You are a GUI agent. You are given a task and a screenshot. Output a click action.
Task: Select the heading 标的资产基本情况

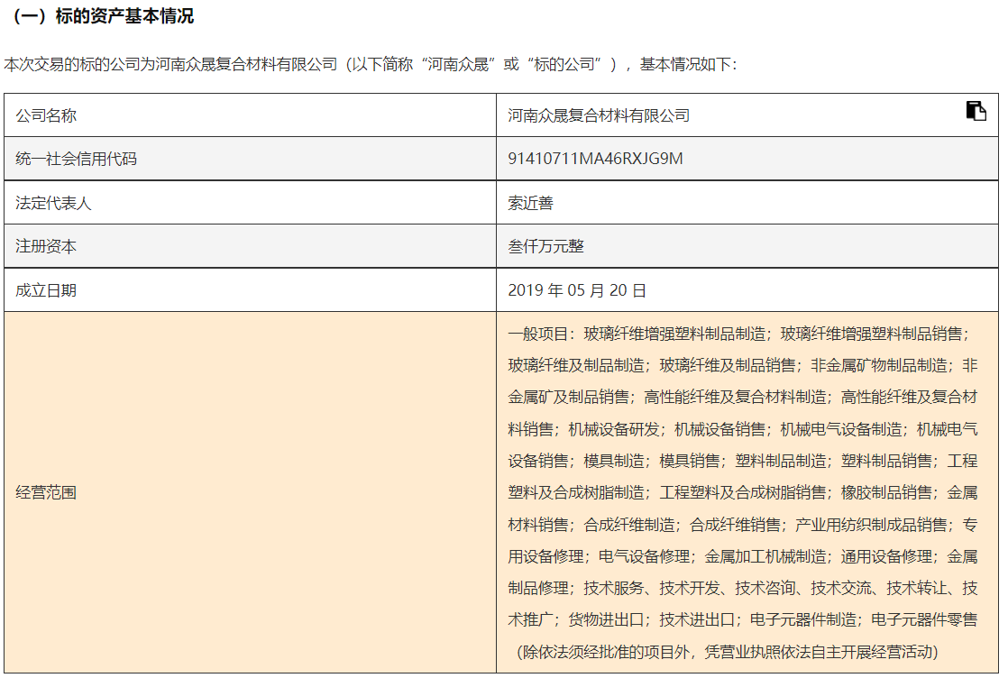pyautogui.click(x=124, y=16)
